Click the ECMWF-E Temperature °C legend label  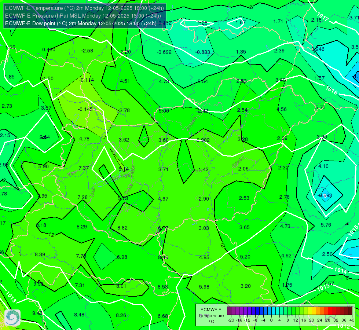tap(211, 316)
